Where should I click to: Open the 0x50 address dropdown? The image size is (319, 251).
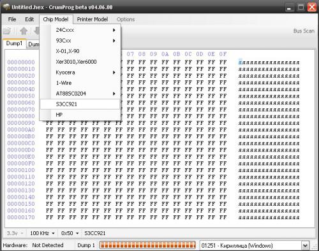tap(70, 233)
